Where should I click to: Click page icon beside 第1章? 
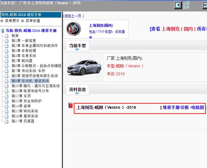pyautogui.click(x=7, y=41)
